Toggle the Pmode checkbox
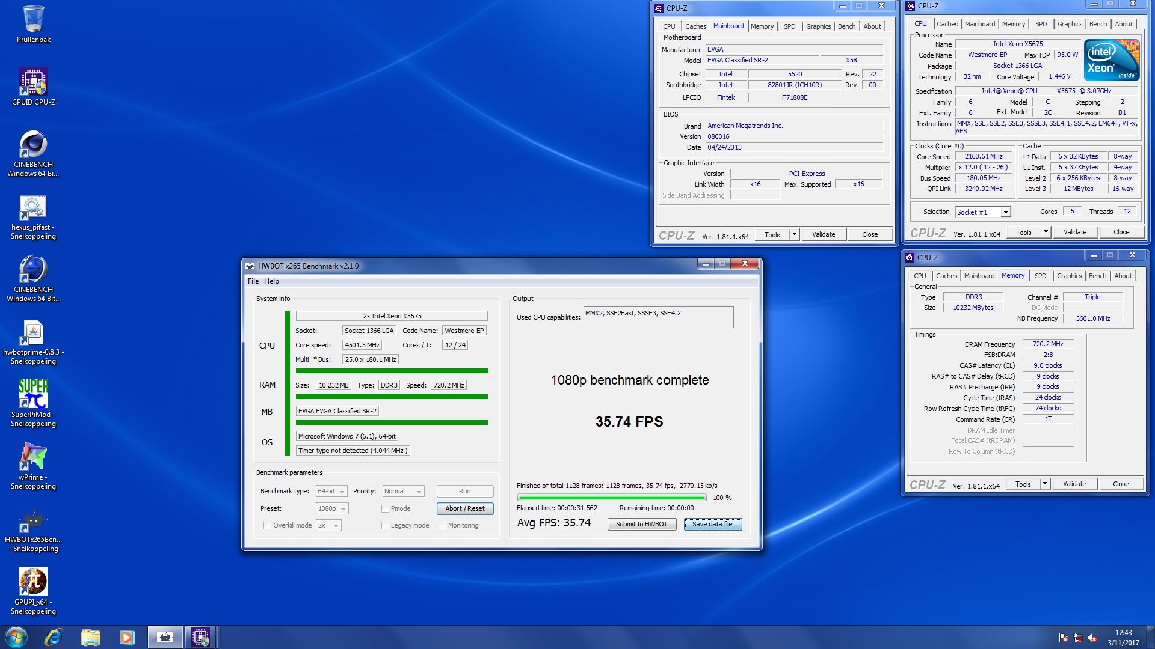1155x649 pixels. point(385,508)
